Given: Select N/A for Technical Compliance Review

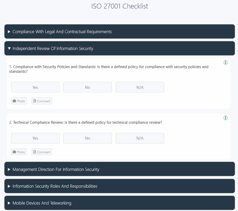Looking at the screenshot, I should pos(140,138).
